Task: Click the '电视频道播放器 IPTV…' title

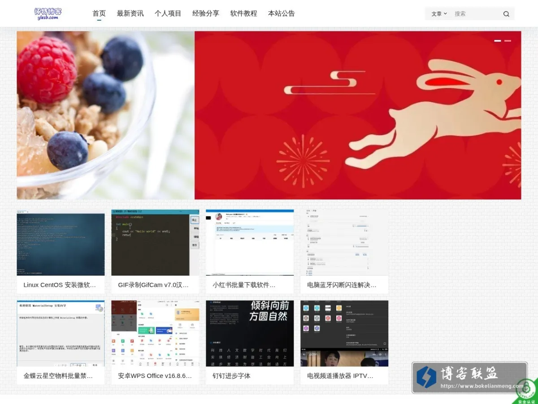Action: 340,376
